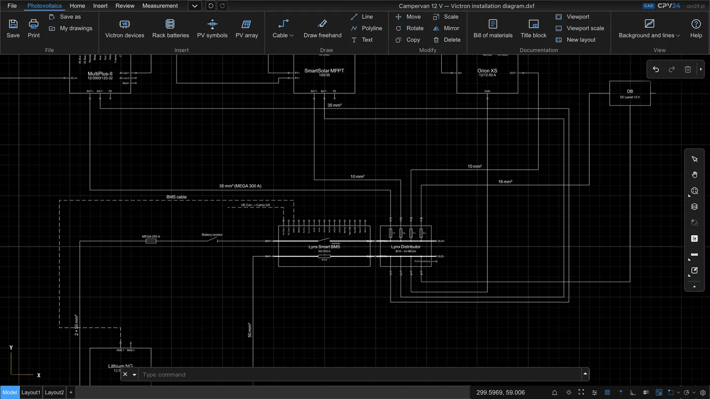Click the floating undo arrow
This screenshot has height=399, width=710.
656,69
